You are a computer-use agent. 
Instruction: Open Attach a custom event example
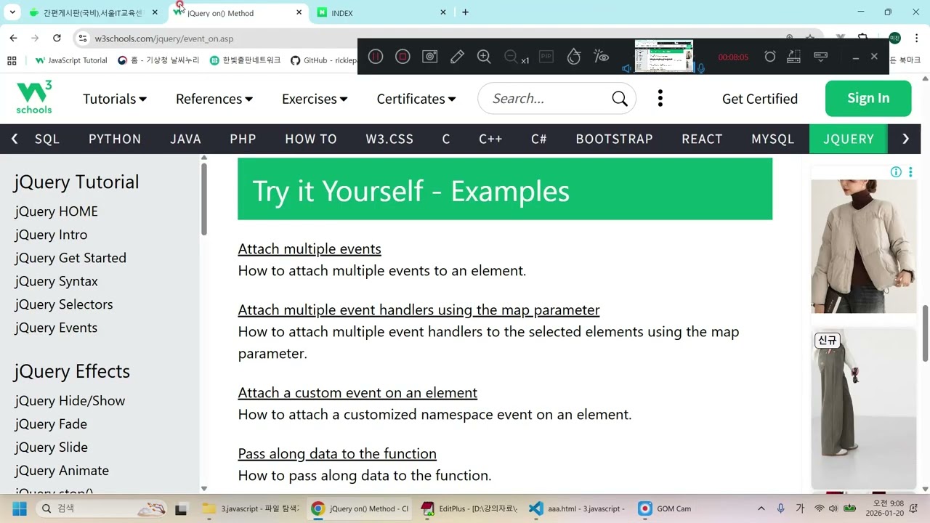click(x=357, y=392)
